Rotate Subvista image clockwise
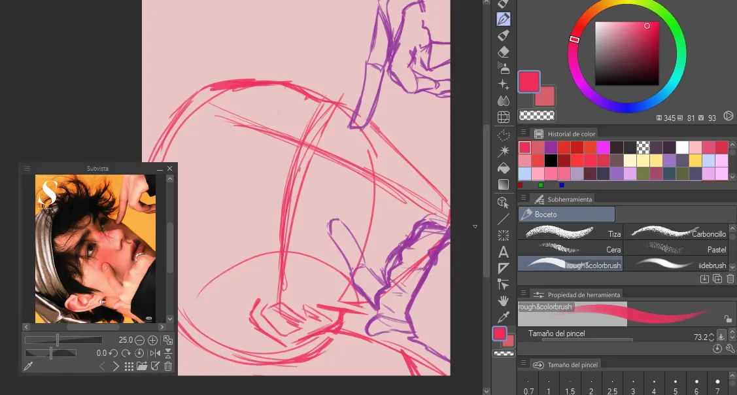 tap(126, 353)
